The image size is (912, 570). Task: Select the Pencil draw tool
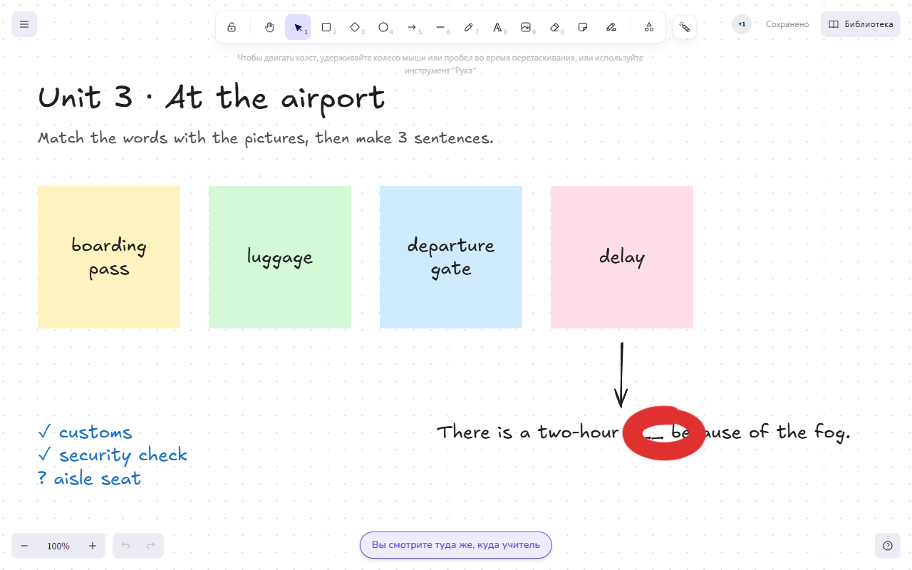[469, 27]
